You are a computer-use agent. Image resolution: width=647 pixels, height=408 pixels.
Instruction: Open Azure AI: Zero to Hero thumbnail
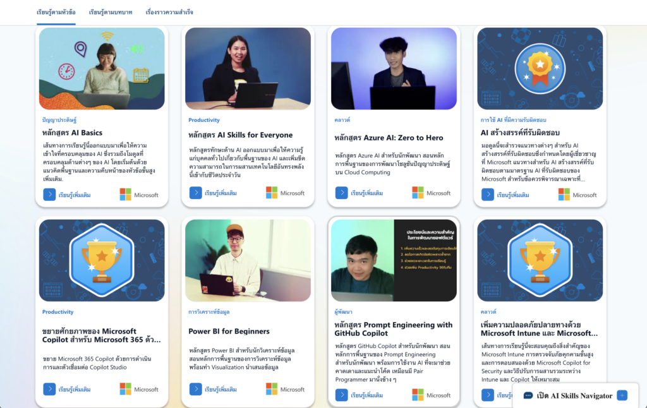(394, 68)
